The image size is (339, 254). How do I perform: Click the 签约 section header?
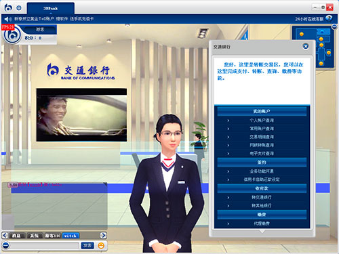pos(262,163)
